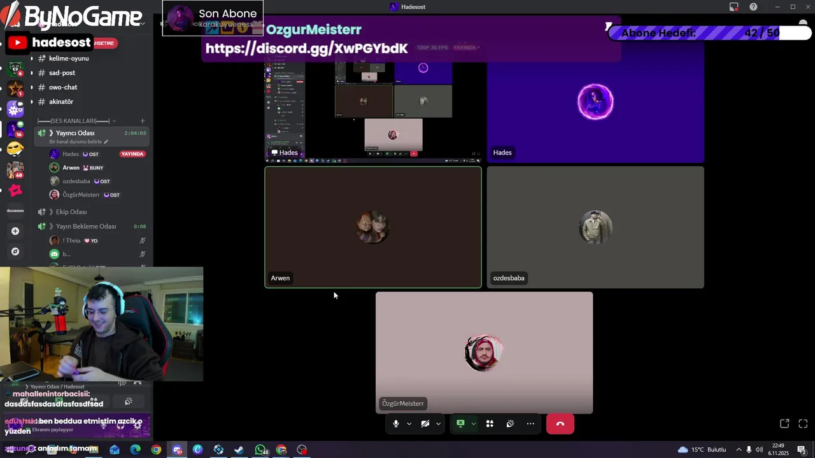Image resolution: width=815 pixels, height=458 pixels.
Task: Pop out the call window
Action: click(784, 424)
